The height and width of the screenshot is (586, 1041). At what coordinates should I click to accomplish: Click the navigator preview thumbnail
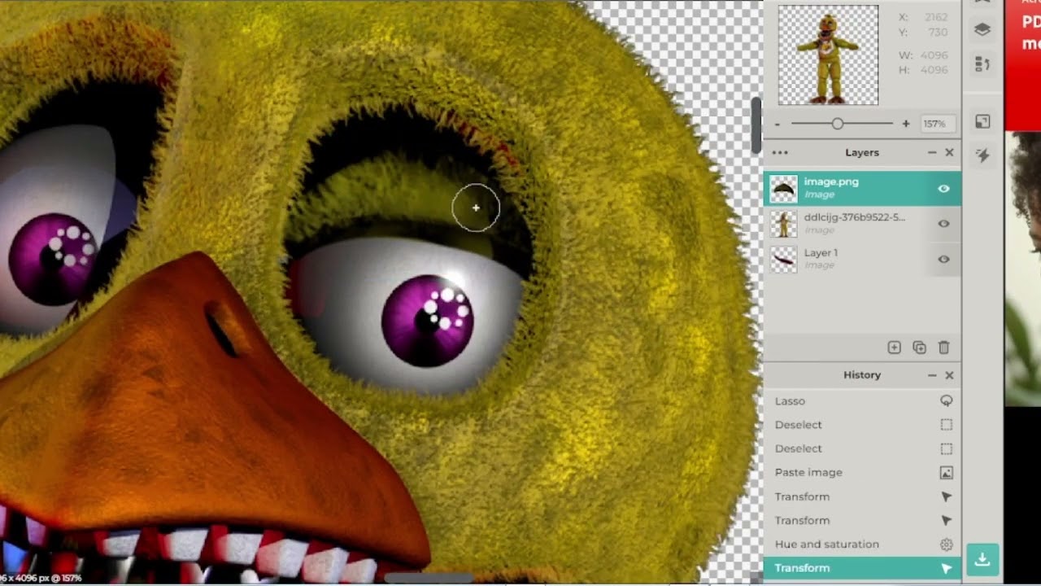click(x=828, y=55)
